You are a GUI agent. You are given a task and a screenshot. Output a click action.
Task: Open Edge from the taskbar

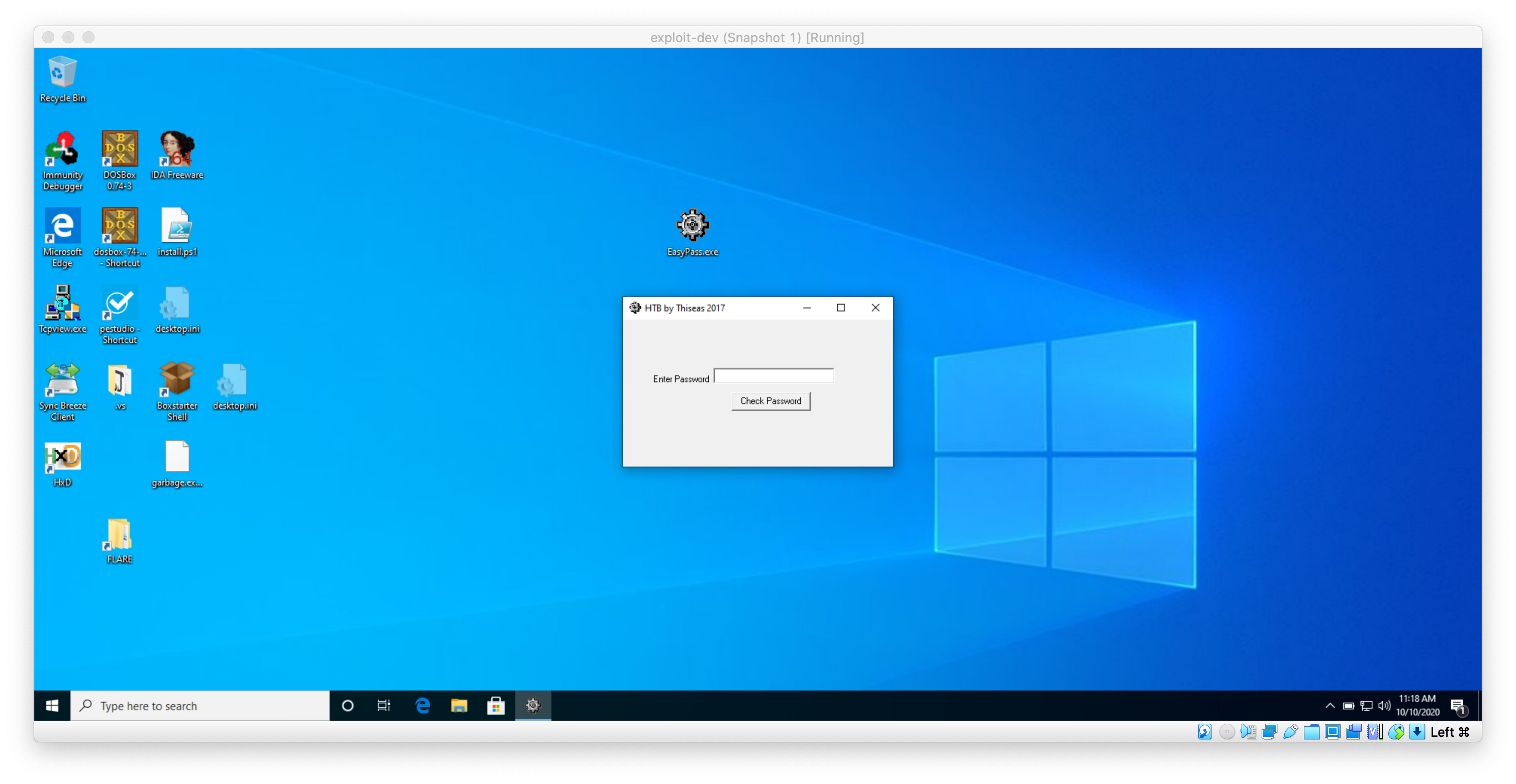[422, 705]
